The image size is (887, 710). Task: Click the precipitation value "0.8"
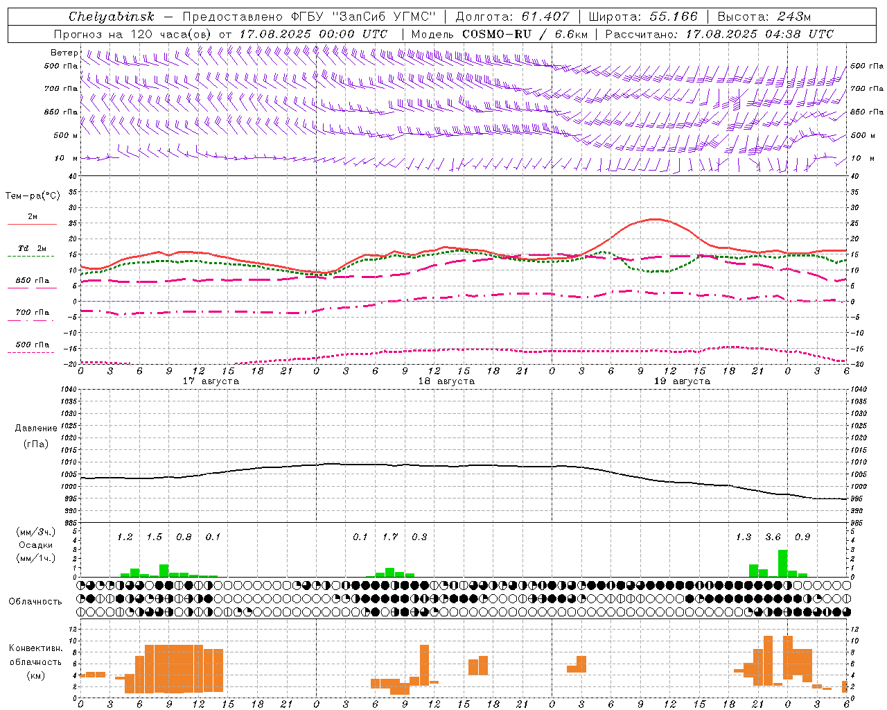(x=184, y=537)
